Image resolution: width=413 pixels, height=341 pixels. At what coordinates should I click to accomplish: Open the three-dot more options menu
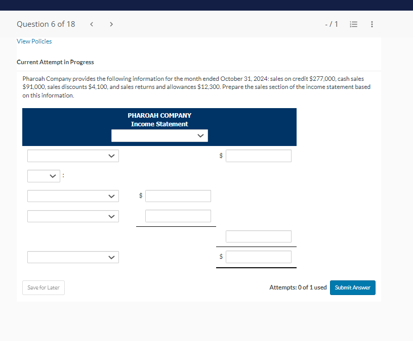[371, 24]
